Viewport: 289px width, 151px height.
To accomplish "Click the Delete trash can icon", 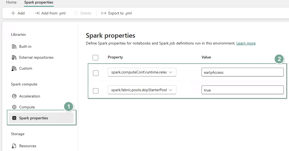I will (76, 13).
